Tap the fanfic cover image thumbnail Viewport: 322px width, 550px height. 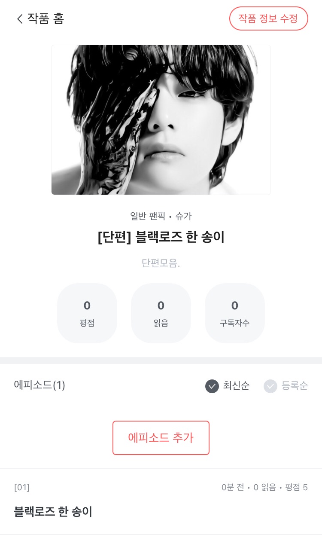point(161,120)
